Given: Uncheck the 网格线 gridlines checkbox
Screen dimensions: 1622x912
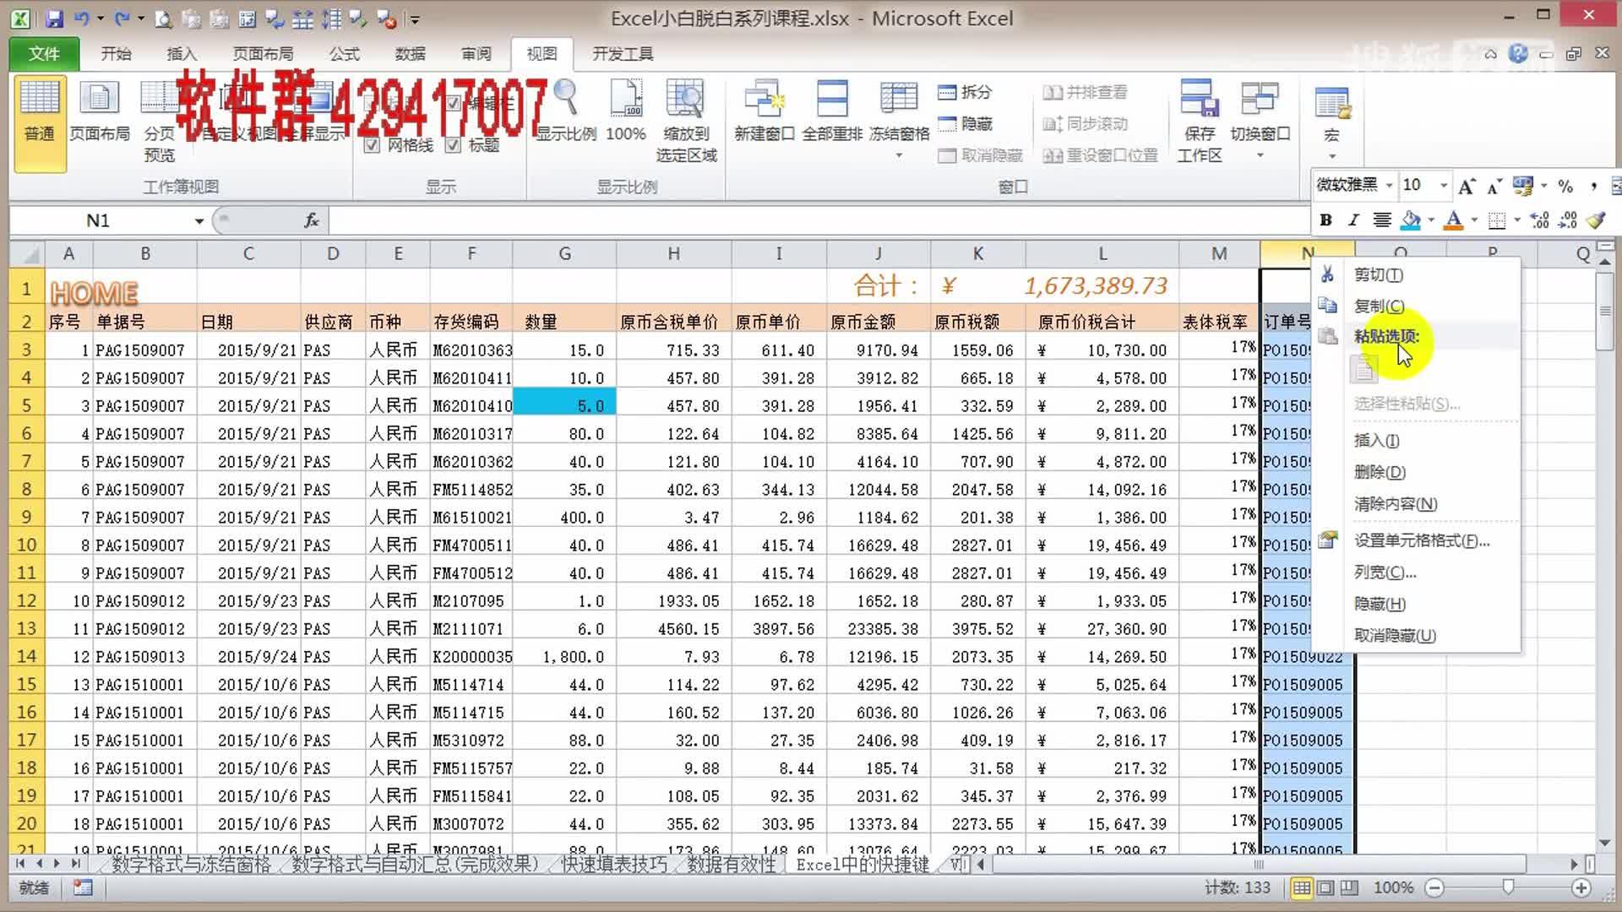Looking at the screenshot, I should (x=373, y=145).
